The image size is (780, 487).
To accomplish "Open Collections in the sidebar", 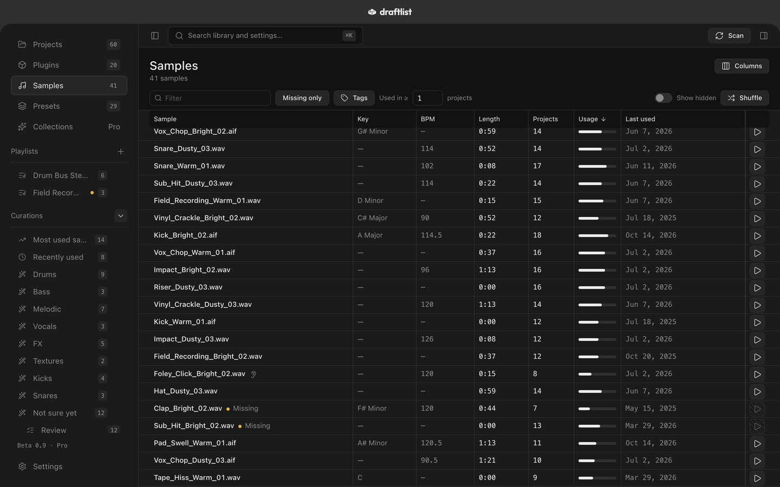I will [69, 127].
